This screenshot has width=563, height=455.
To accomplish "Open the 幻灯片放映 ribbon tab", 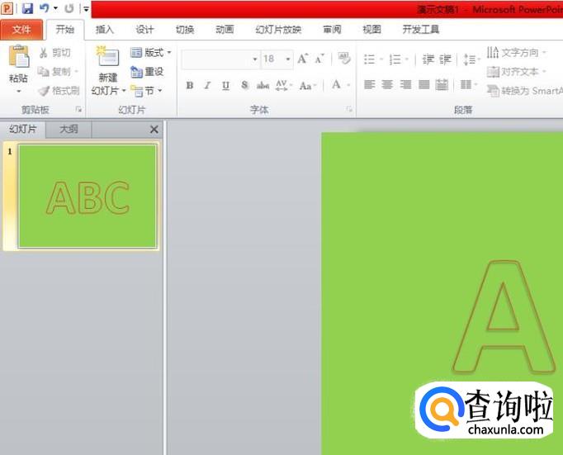I will 278,30.
